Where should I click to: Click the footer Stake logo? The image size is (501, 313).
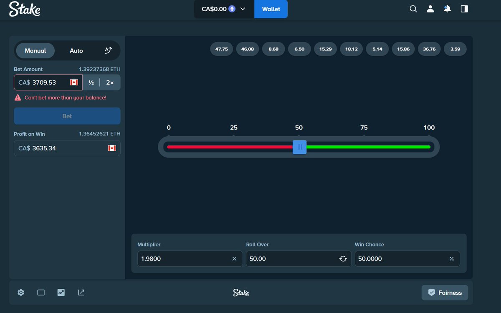pos(241,293)
